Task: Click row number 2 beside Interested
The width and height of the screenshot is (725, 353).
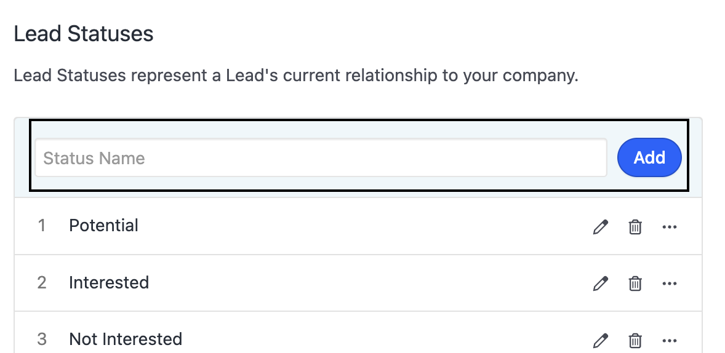Action: tap(42, 282)
